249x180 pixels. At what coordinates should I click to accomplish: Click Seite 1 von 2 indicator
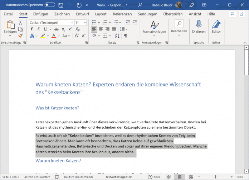pos(11,177)
